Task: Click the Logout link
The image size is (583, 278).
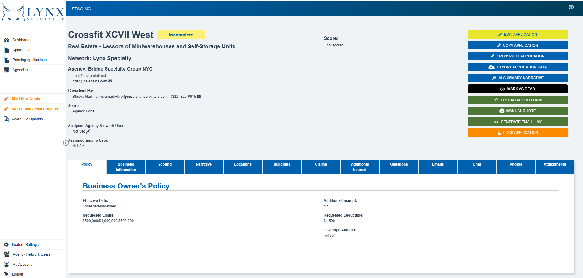Action: 17,274
